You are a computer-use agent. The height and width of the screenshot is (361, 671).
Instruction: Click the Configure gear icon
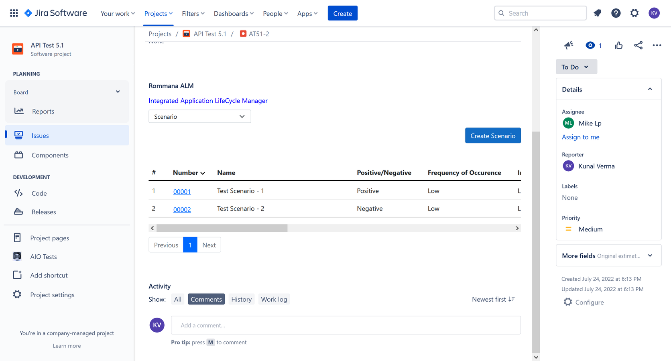click(567, 302)
